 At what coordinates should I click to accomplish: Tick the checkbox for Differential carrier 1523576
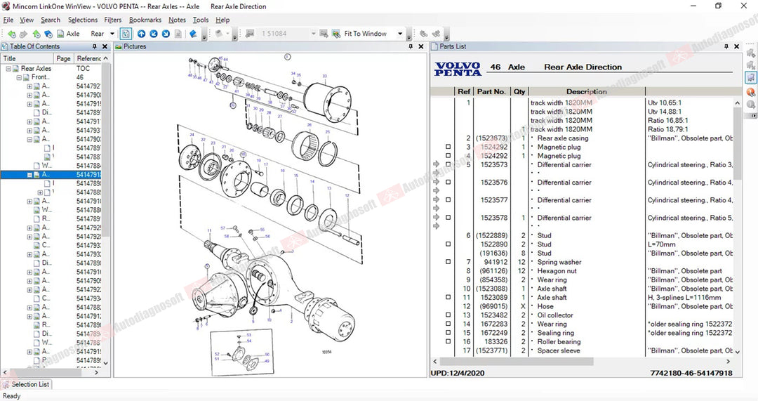click(448, 183)
